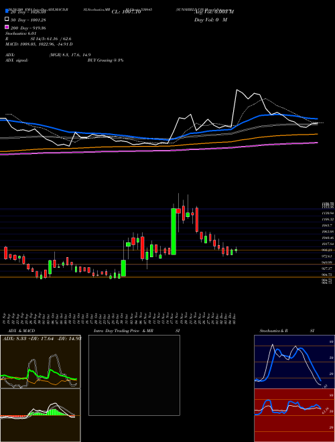
Task: Select the 'Stochastics: 6.01' reading
Action: pos(21,33)
